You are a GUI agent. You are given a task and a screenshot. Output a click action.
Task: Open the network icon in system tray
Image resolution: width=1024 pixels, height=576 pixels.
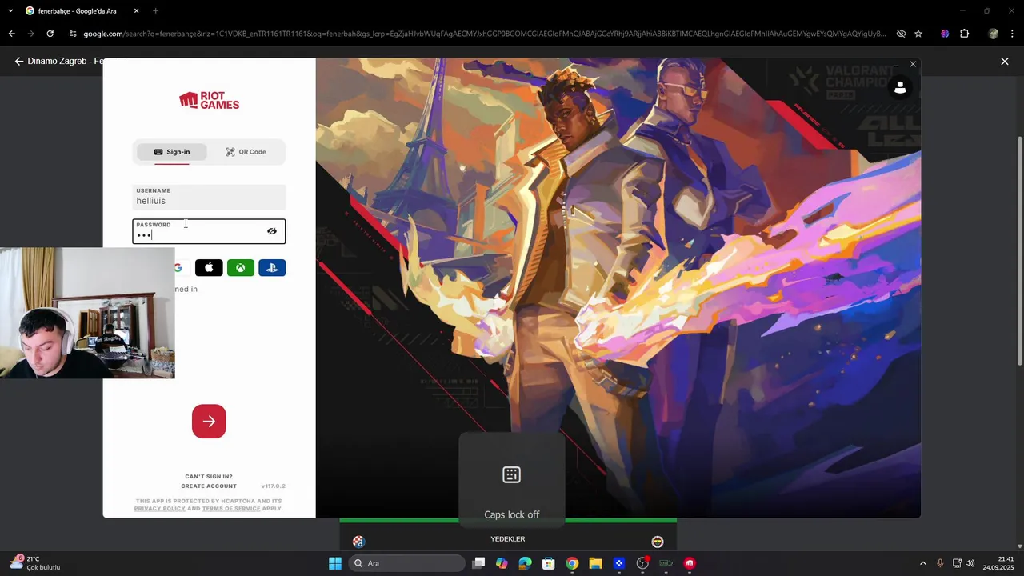tap(957, 563)
